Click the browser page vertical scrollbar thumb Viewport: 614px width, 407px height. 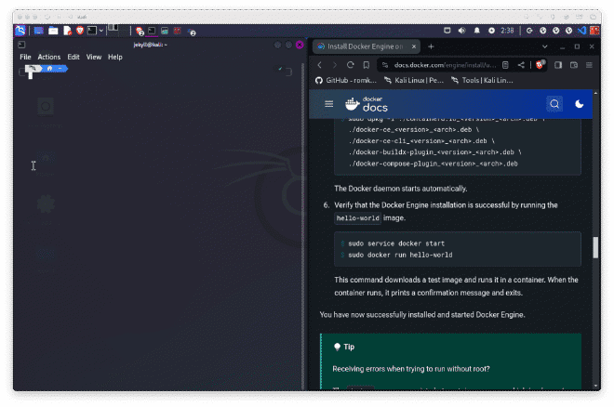click(595, 247)
